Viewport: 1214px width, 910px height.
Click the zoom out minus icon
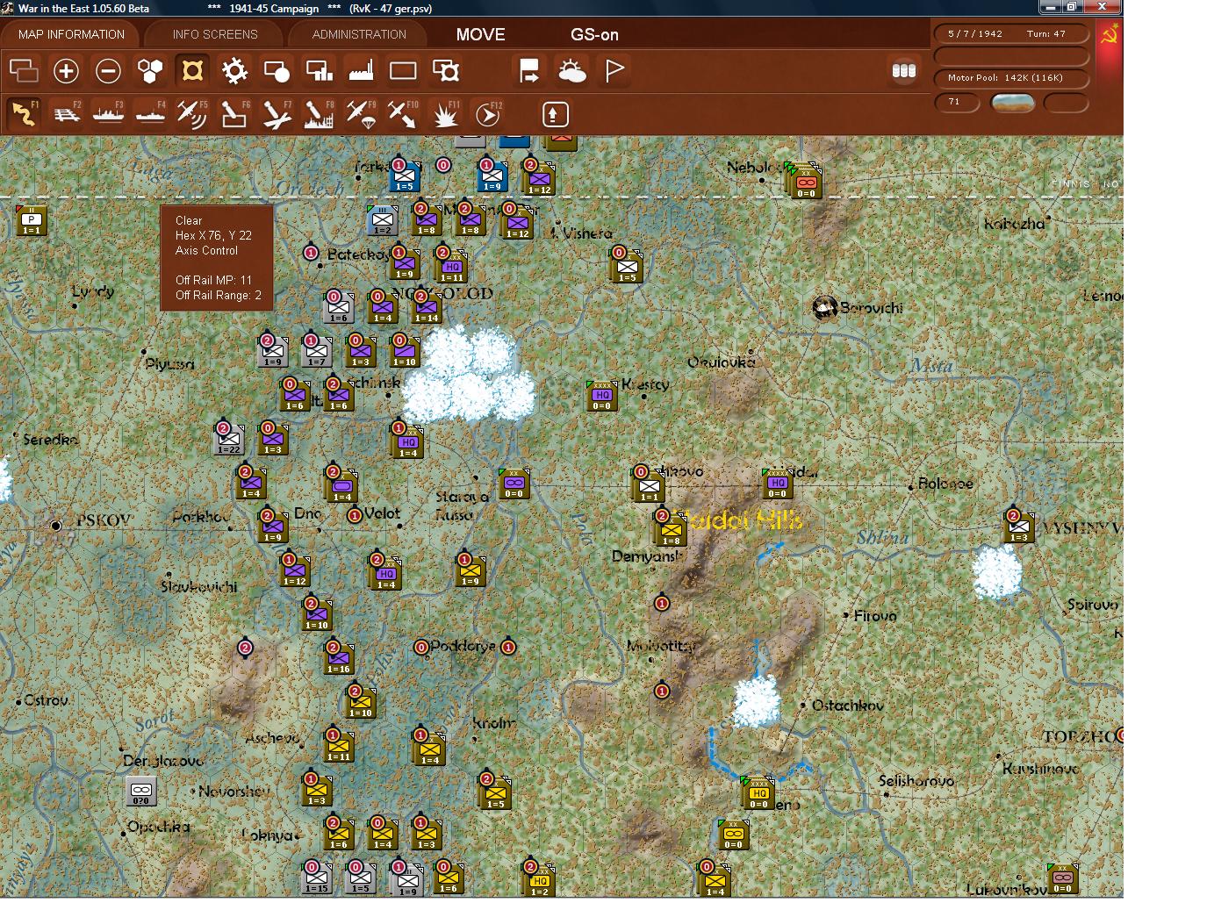[x=108, y=71]
